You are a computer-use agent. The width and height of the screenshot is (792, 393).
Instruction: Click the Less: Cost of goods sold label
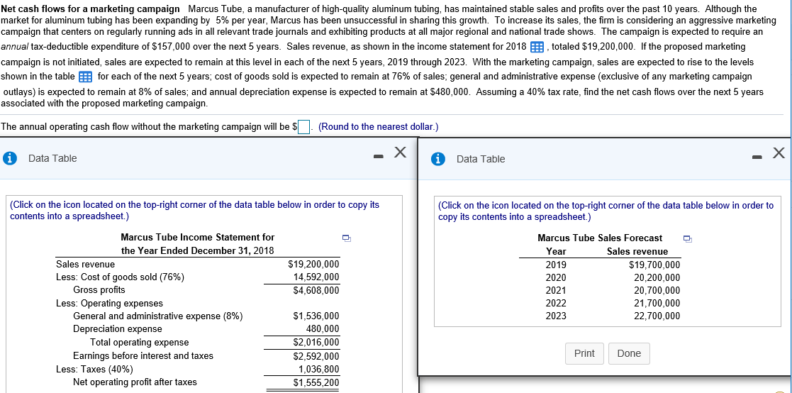(x=121, y=277)
